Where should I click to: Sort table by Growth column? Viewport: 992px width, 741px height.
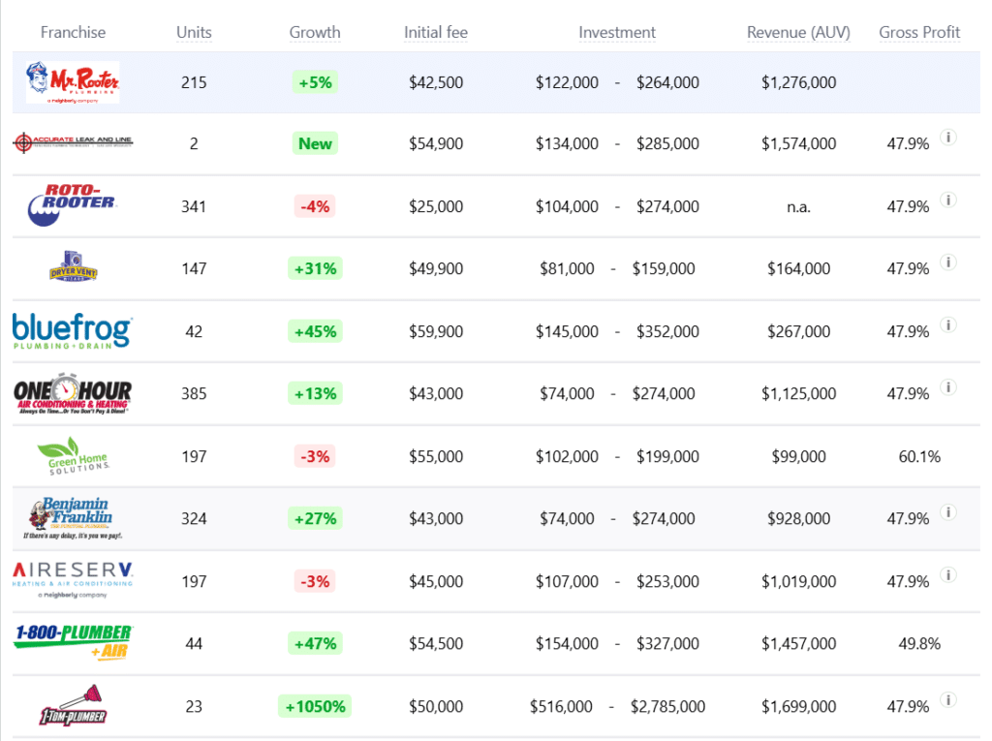click(x=315, y=32)
